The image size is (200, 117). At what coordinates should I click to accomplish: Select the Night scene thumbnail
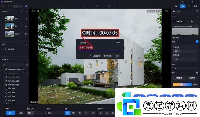(x=10, y=18)
